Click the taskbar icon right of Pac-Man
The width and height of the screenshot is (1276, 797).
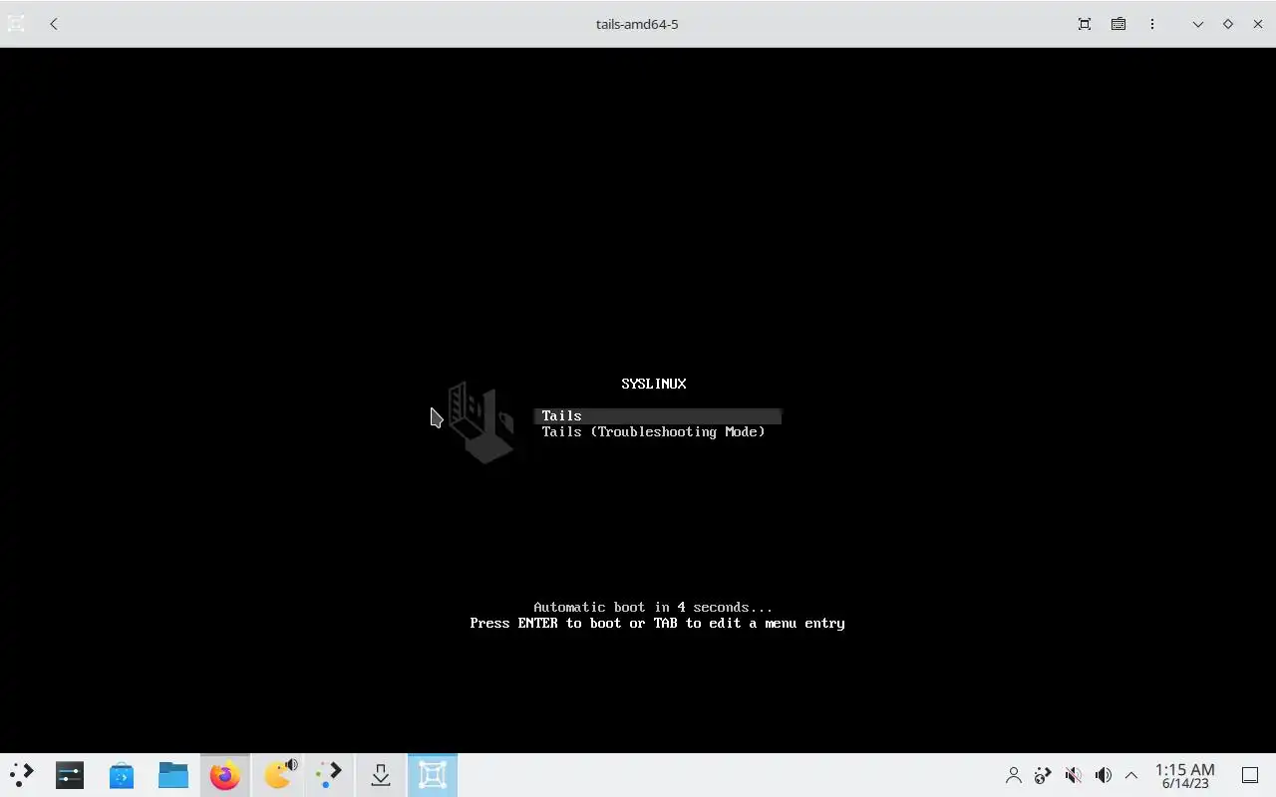click(329, 775)
